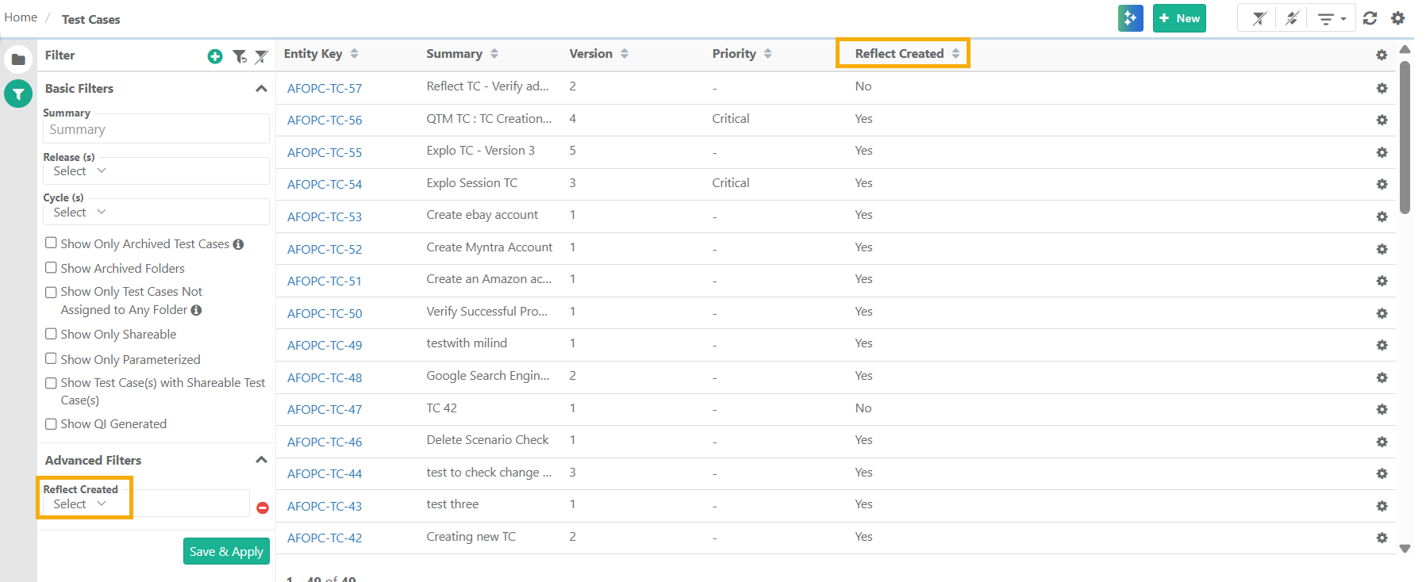Open test case AFOPC-TC-44
This screenshot has width=1426, height=582.
tap(325, 473)
